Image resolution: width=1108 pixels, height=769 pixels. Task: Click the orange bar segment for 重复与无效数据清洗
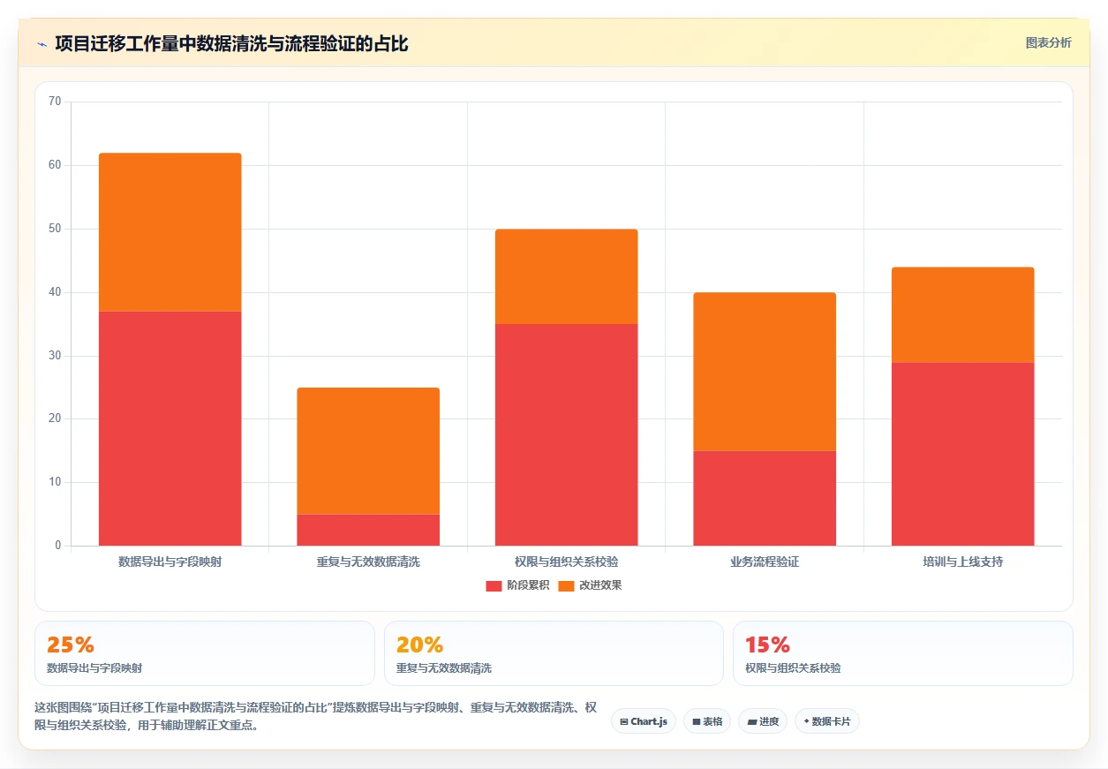(x=368, y=450)
